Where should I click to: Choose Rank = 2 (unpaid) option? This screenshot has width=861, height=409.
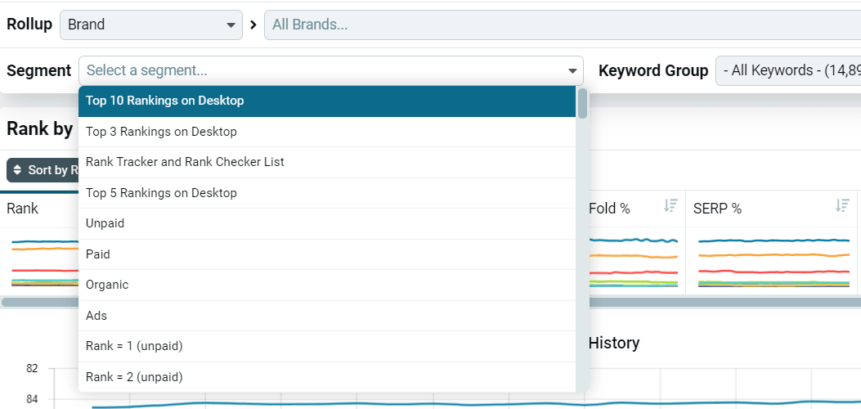327,377
